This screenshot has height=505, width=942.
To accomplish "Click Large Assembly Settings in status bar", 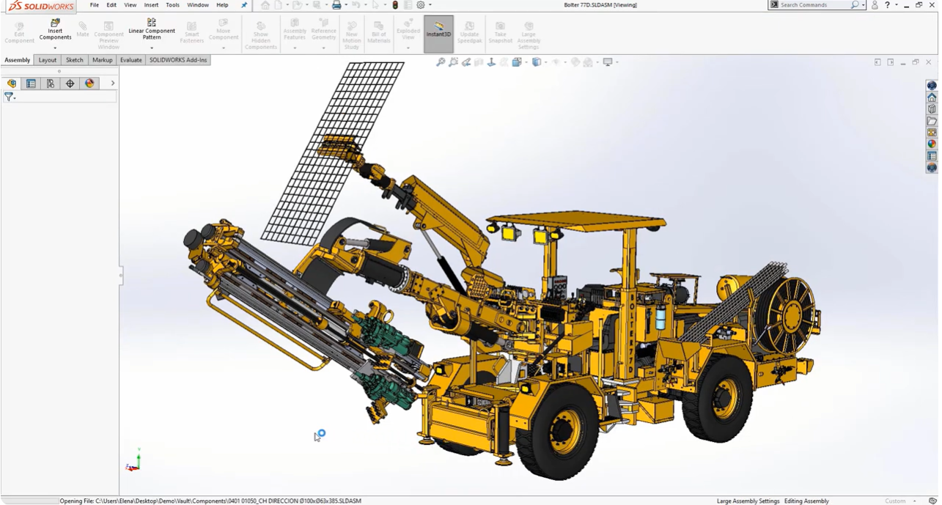I will coord(748,501).
